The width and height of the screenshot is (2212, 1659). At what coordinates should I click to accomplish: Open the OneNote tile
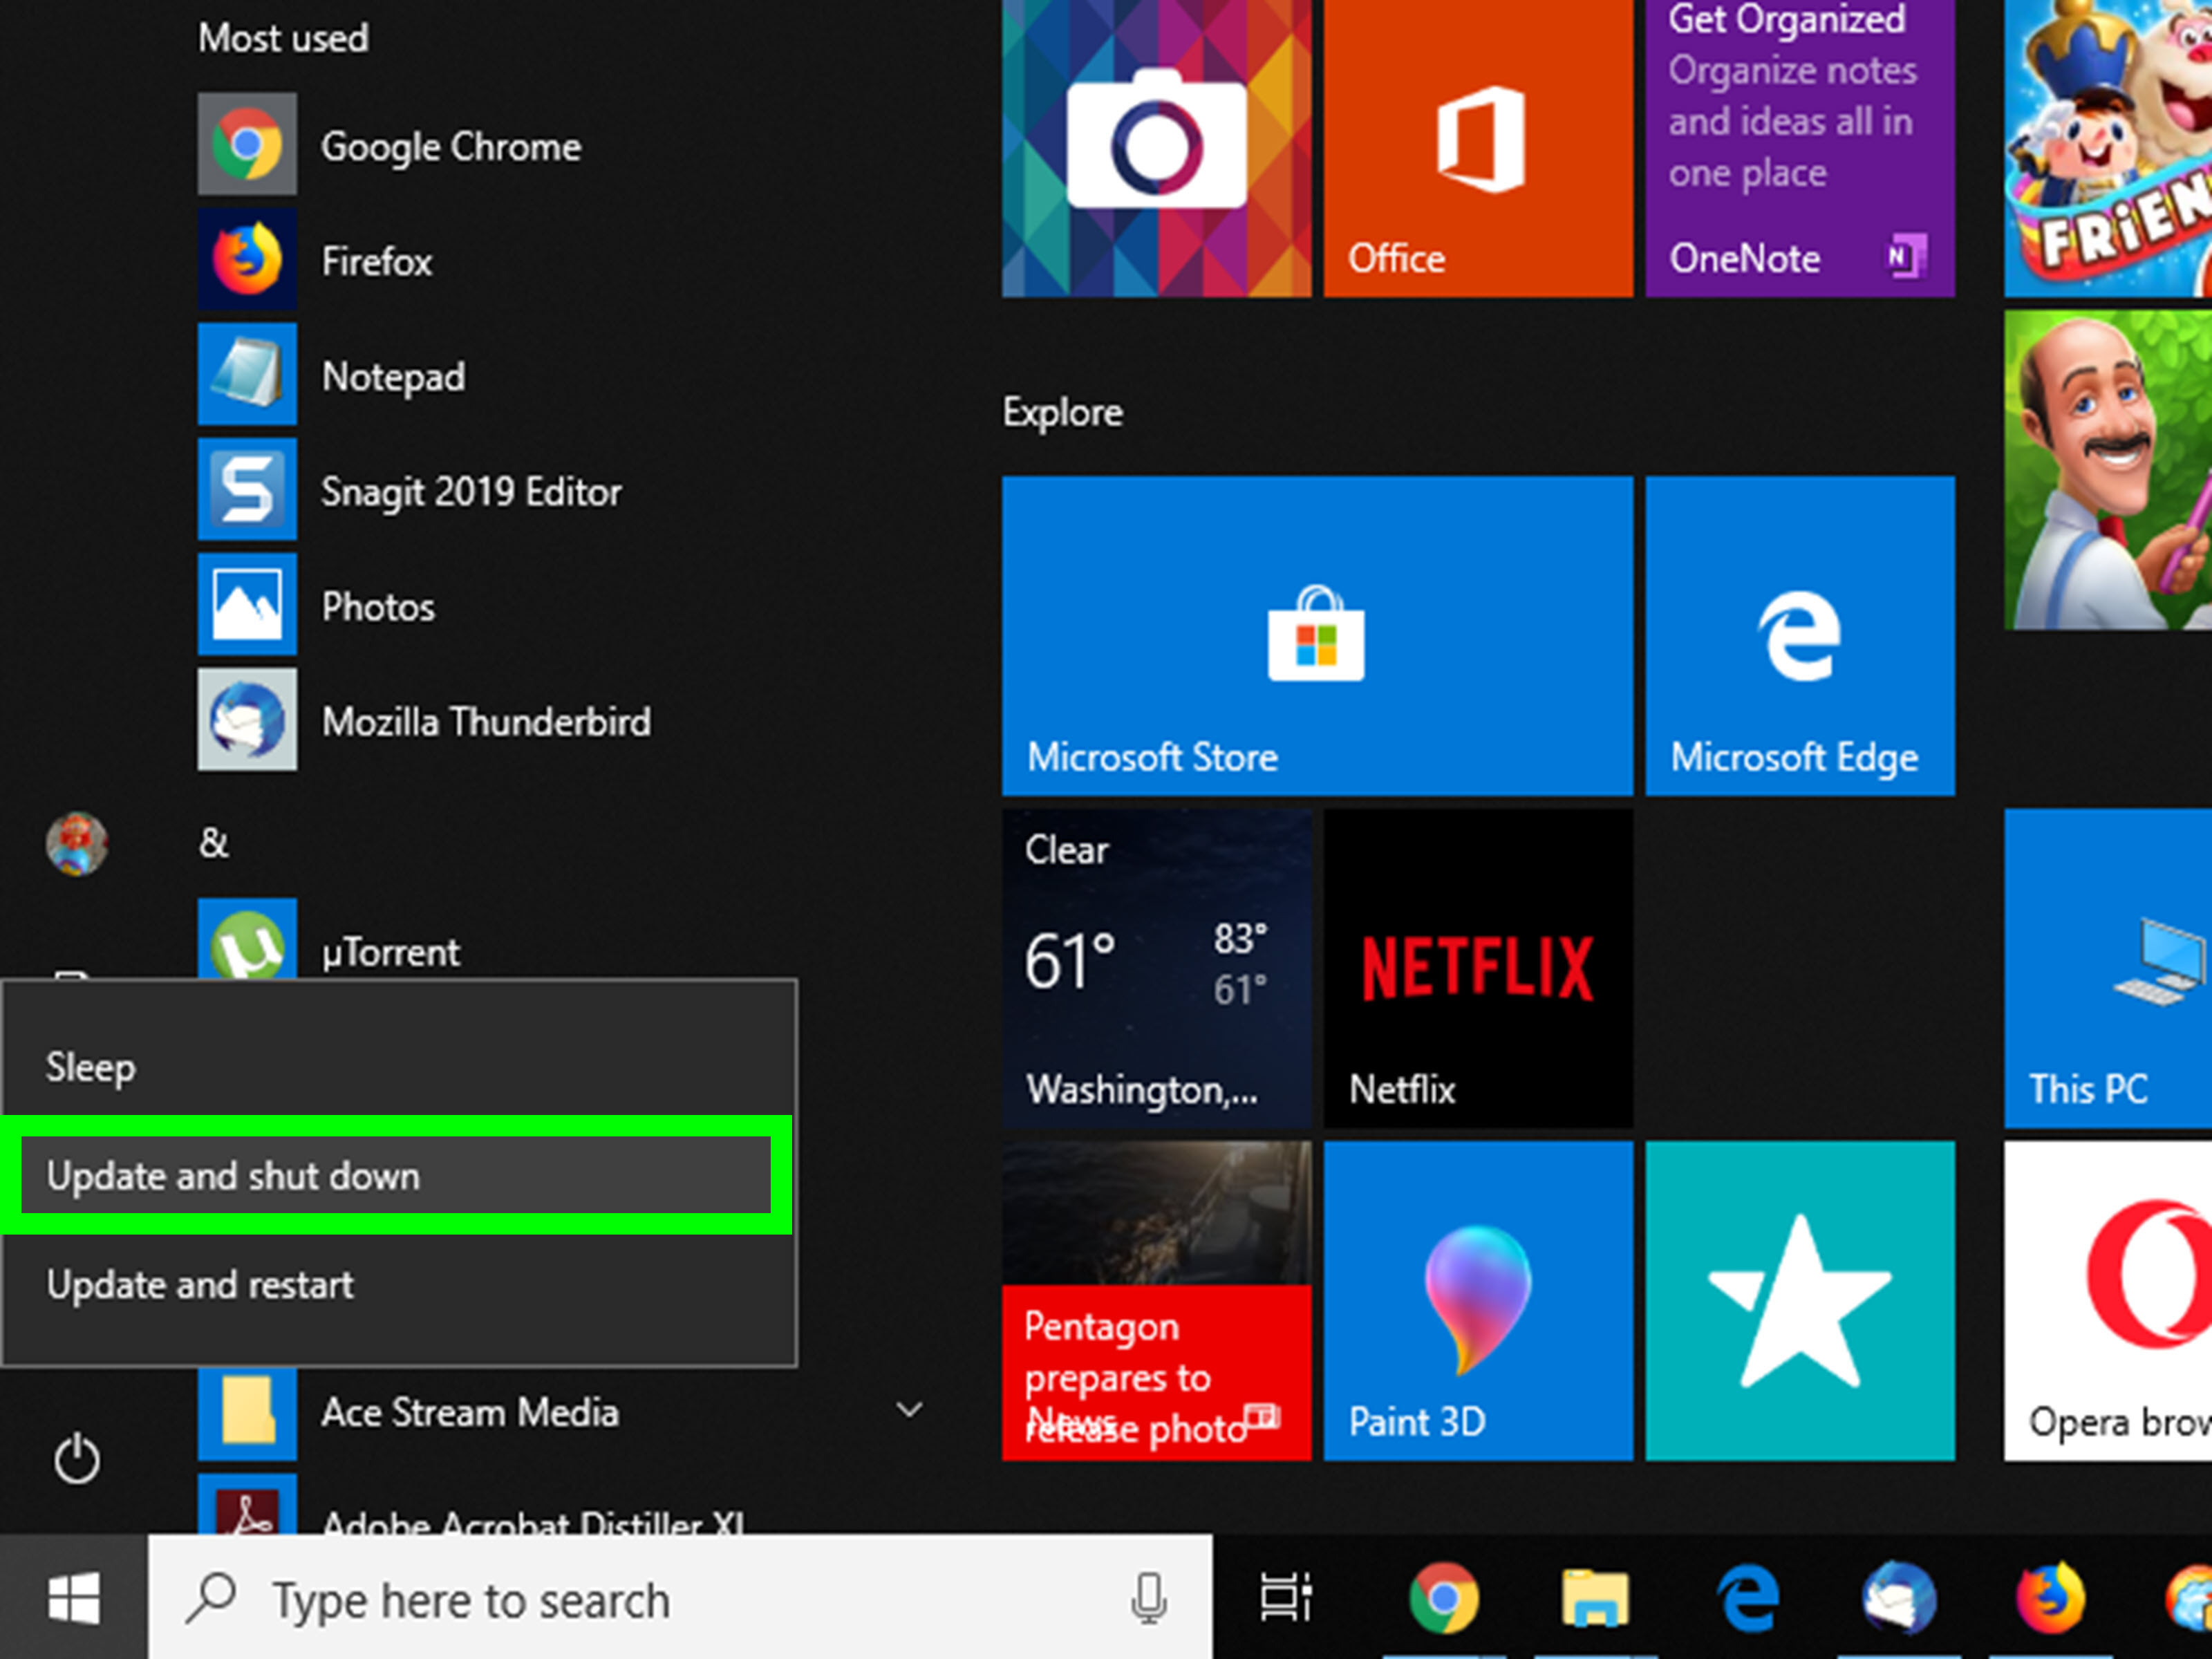tap(1800, 148)
